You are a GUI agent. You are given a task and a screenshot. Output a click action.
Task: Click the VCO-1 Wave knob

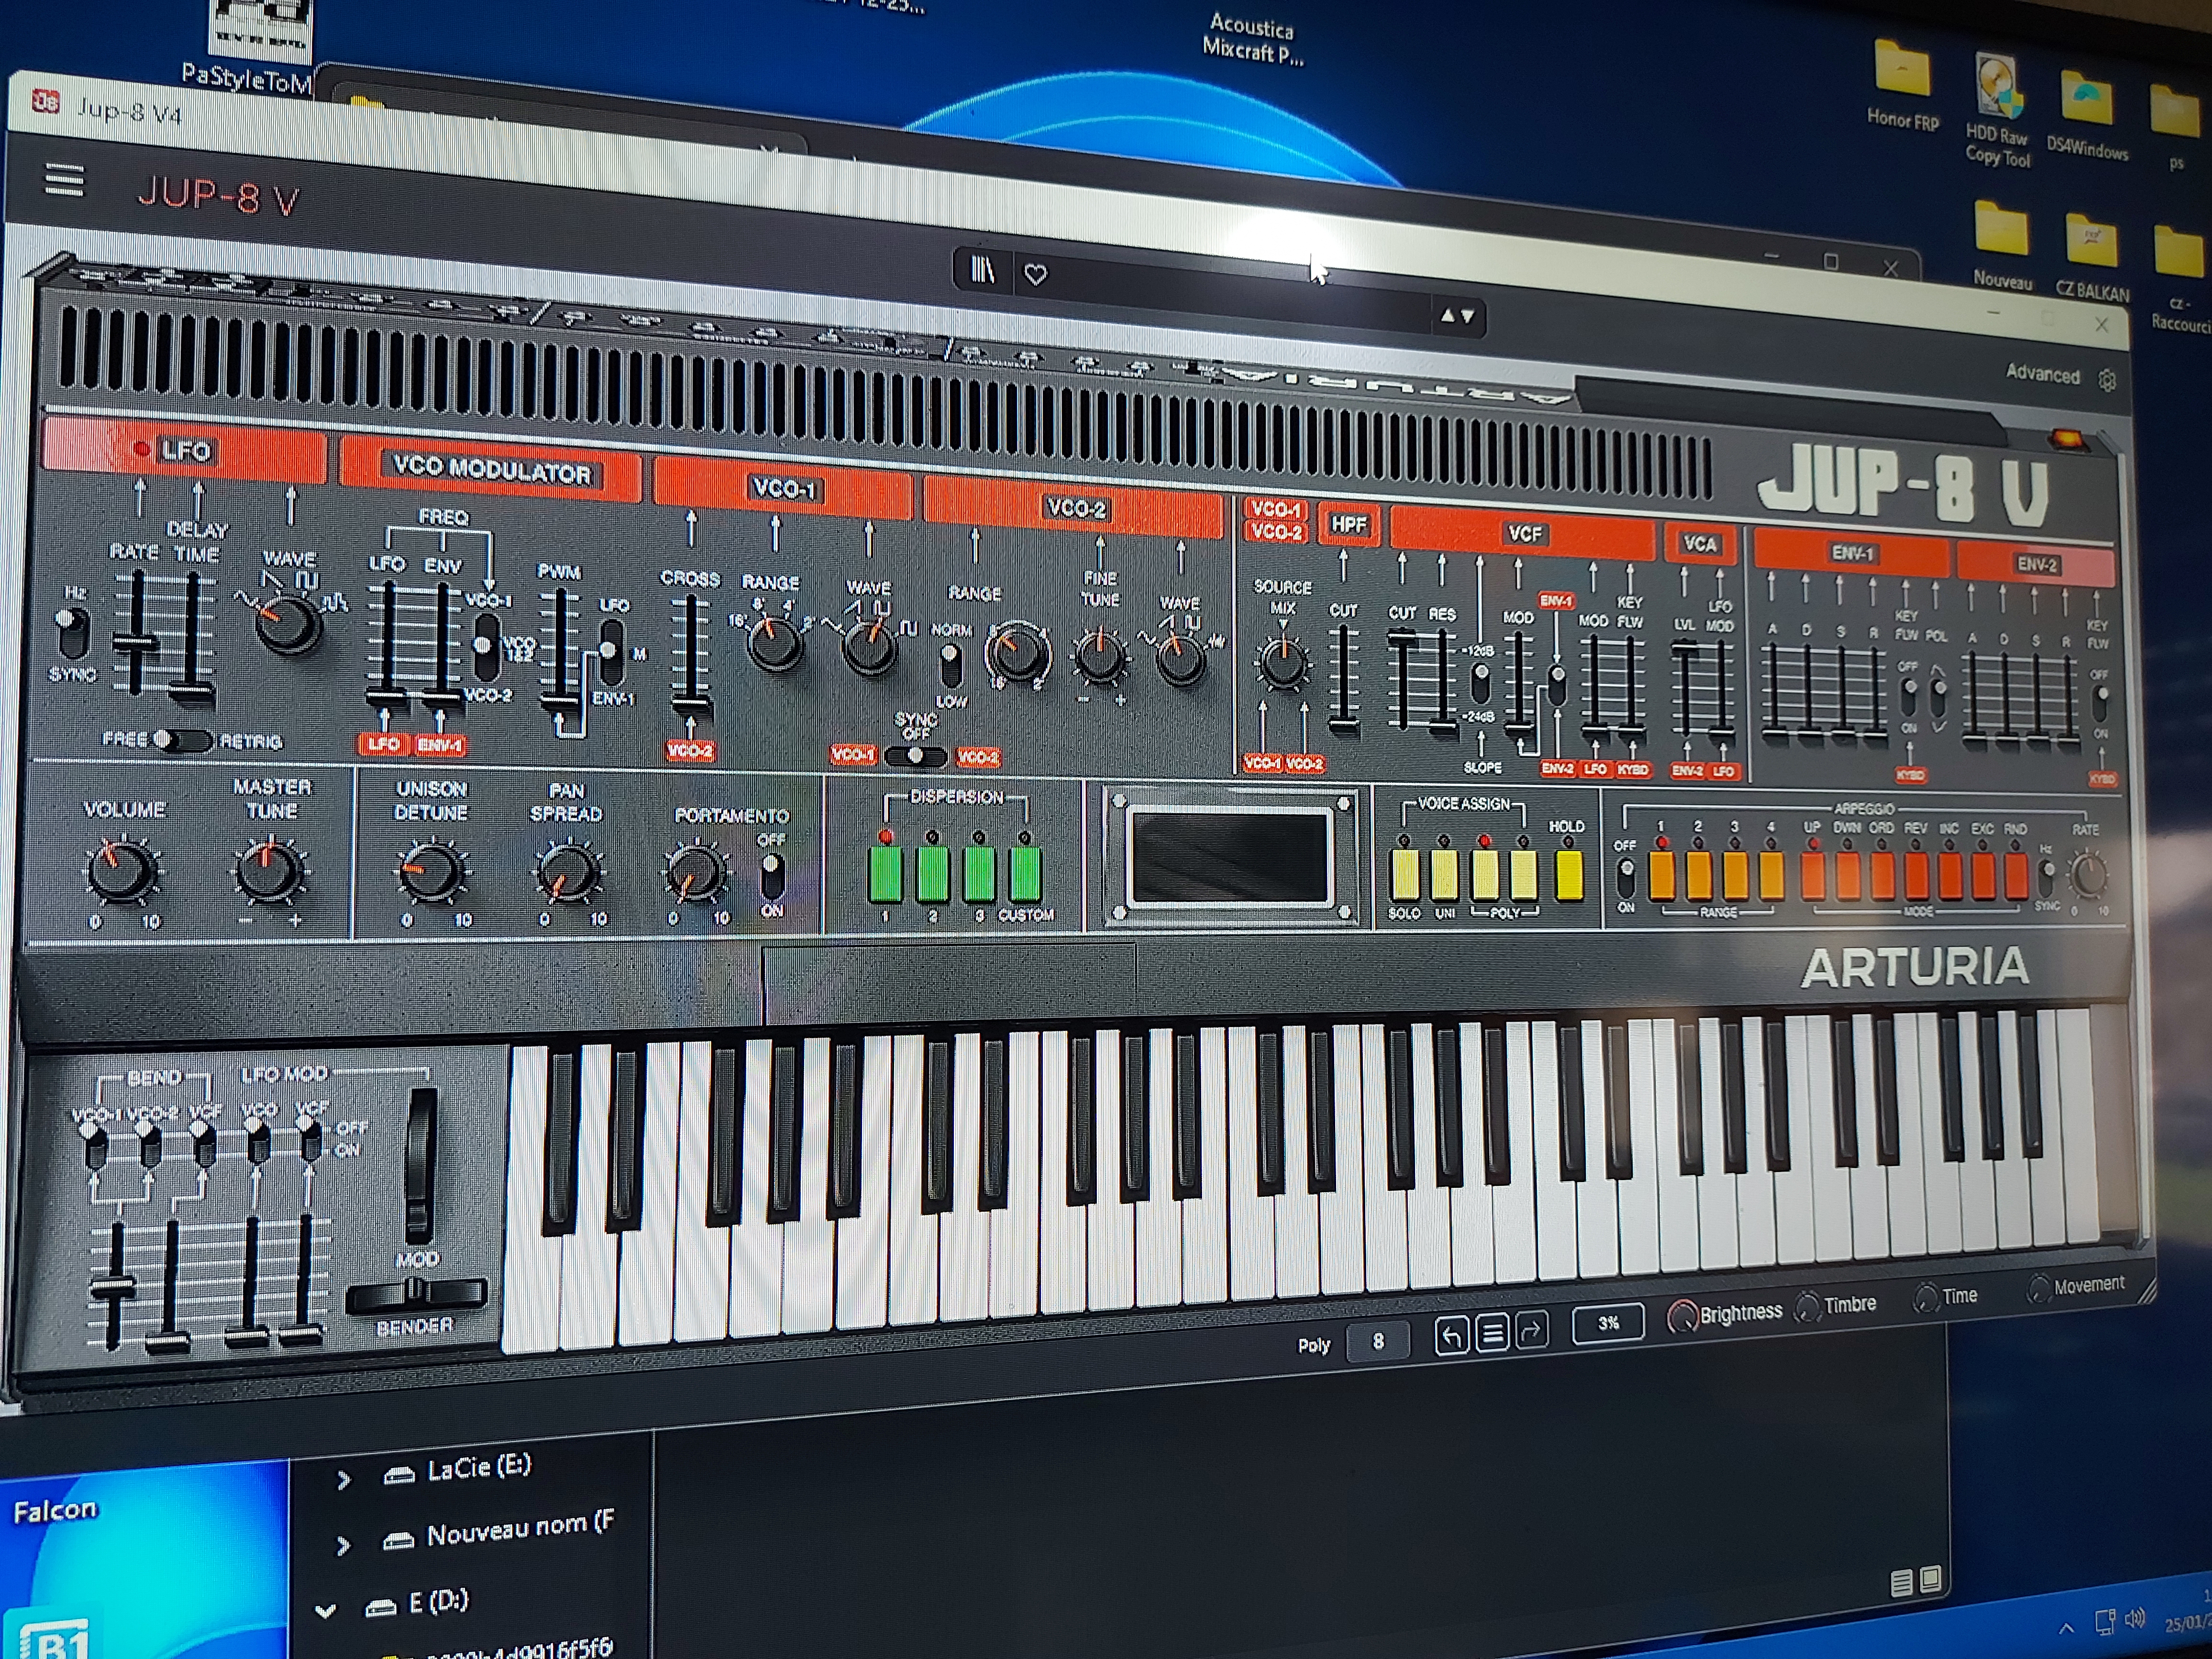click(869, 648)
